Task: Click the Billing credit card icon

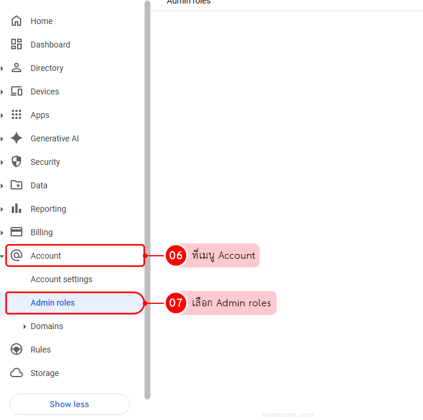Action: [16, 232]
